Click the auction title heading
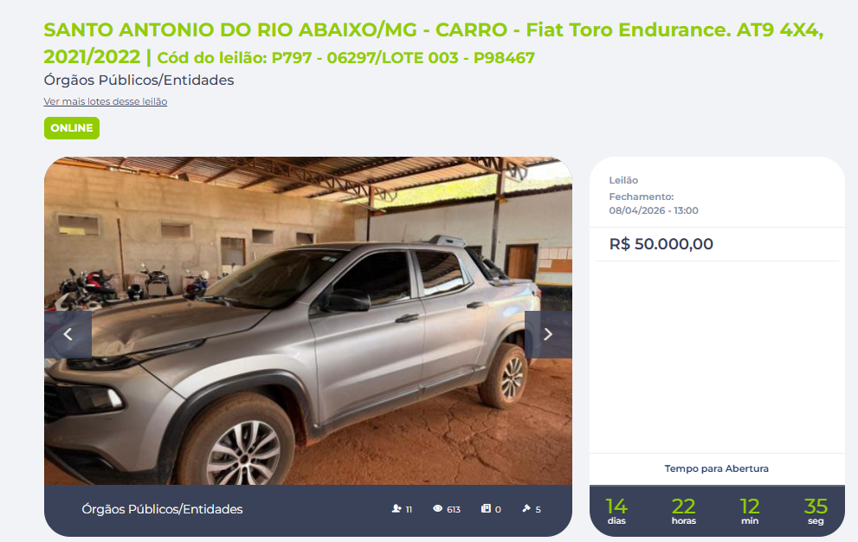This screenshot has height=542, width=858. (434, 43)
